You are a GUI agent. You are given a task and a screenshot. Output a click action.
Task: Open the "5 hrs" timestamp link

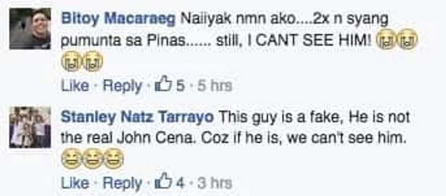[x=214, y=86]
